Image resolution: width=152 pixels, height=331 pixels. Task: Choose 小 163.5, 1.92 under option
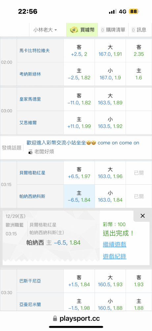[110, 123]
